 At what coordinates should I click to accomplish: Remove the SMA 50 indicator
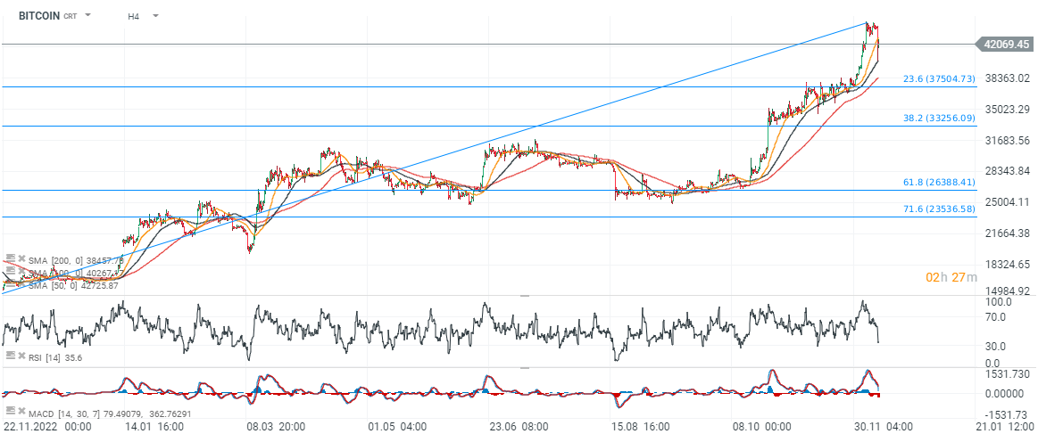(x=21, y=285)
